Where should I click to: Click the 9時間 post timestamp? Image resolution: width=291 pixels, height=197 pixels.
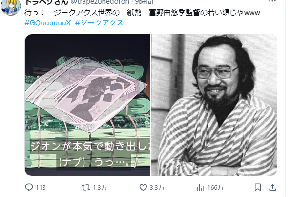(144, 2)
